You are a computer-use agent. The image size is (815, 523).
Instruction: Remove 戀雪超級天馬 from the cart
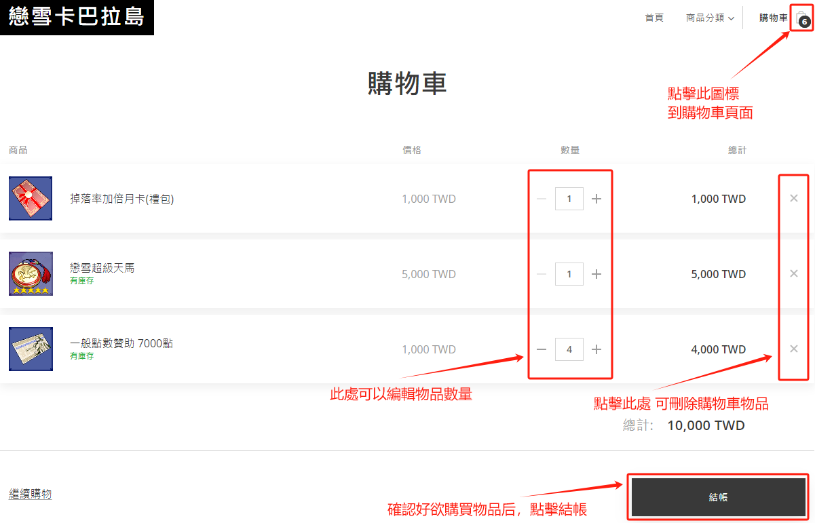point(794,273)
